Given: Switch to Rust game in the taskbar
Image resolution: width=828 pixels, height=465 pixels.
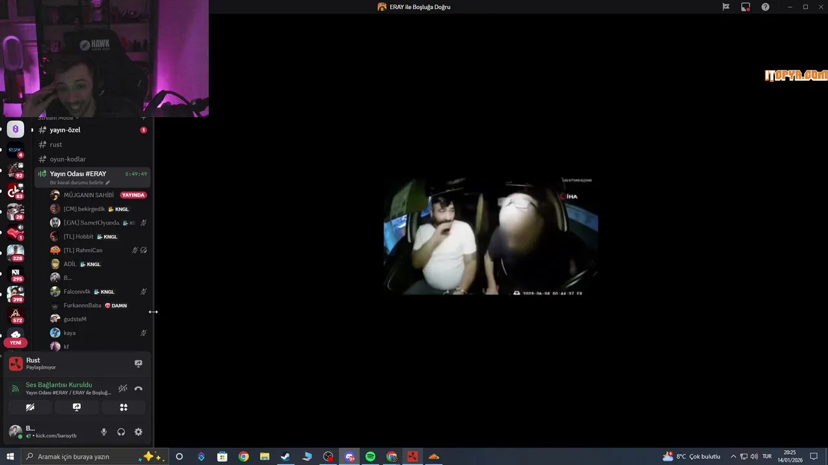Looking at the screenshot, I should 412,457.
